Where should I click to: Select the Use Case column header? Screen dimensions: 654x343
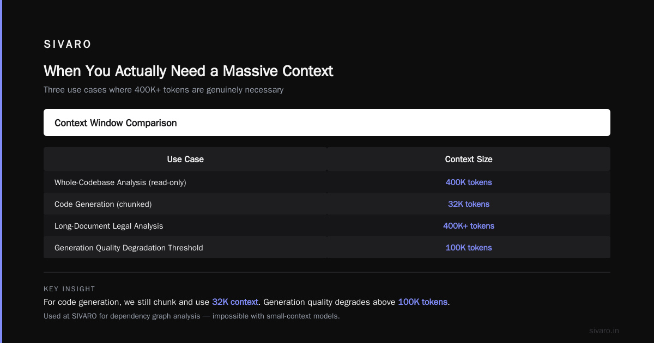pos(185,160)
